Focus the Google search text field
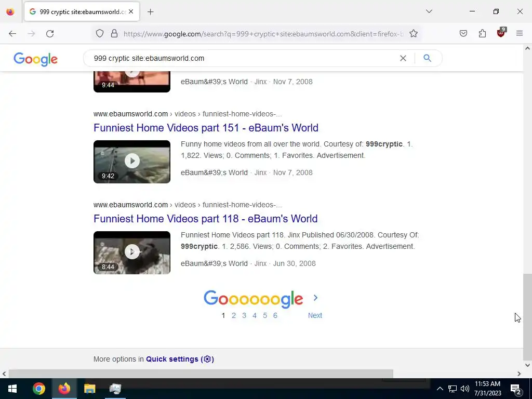 tap(244, 58)
